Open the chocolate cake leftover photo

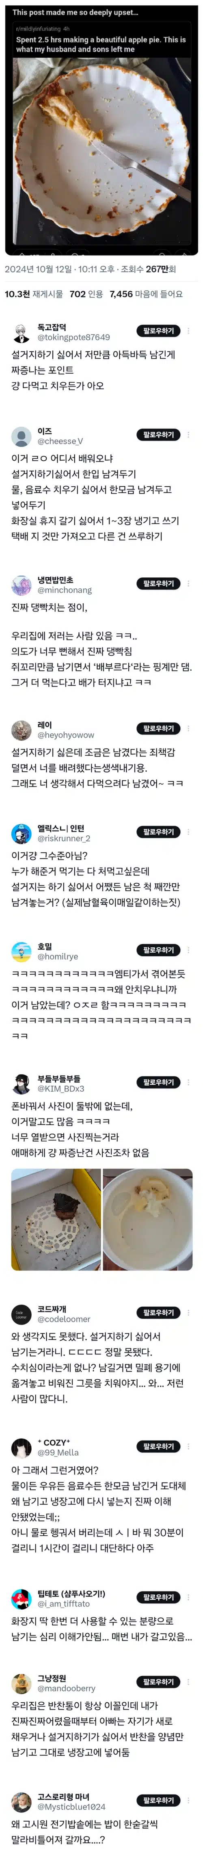56,1220
